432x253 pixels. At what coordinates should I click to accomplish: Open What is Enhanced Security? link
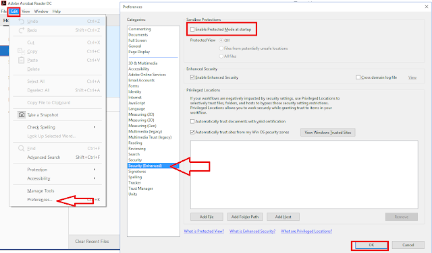[x=252, y=231]
